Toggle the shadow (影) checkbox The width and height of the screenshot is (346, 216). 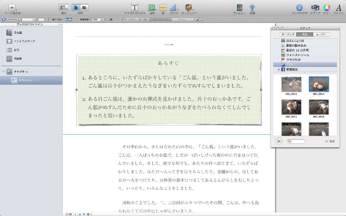(x=108, y=19)
